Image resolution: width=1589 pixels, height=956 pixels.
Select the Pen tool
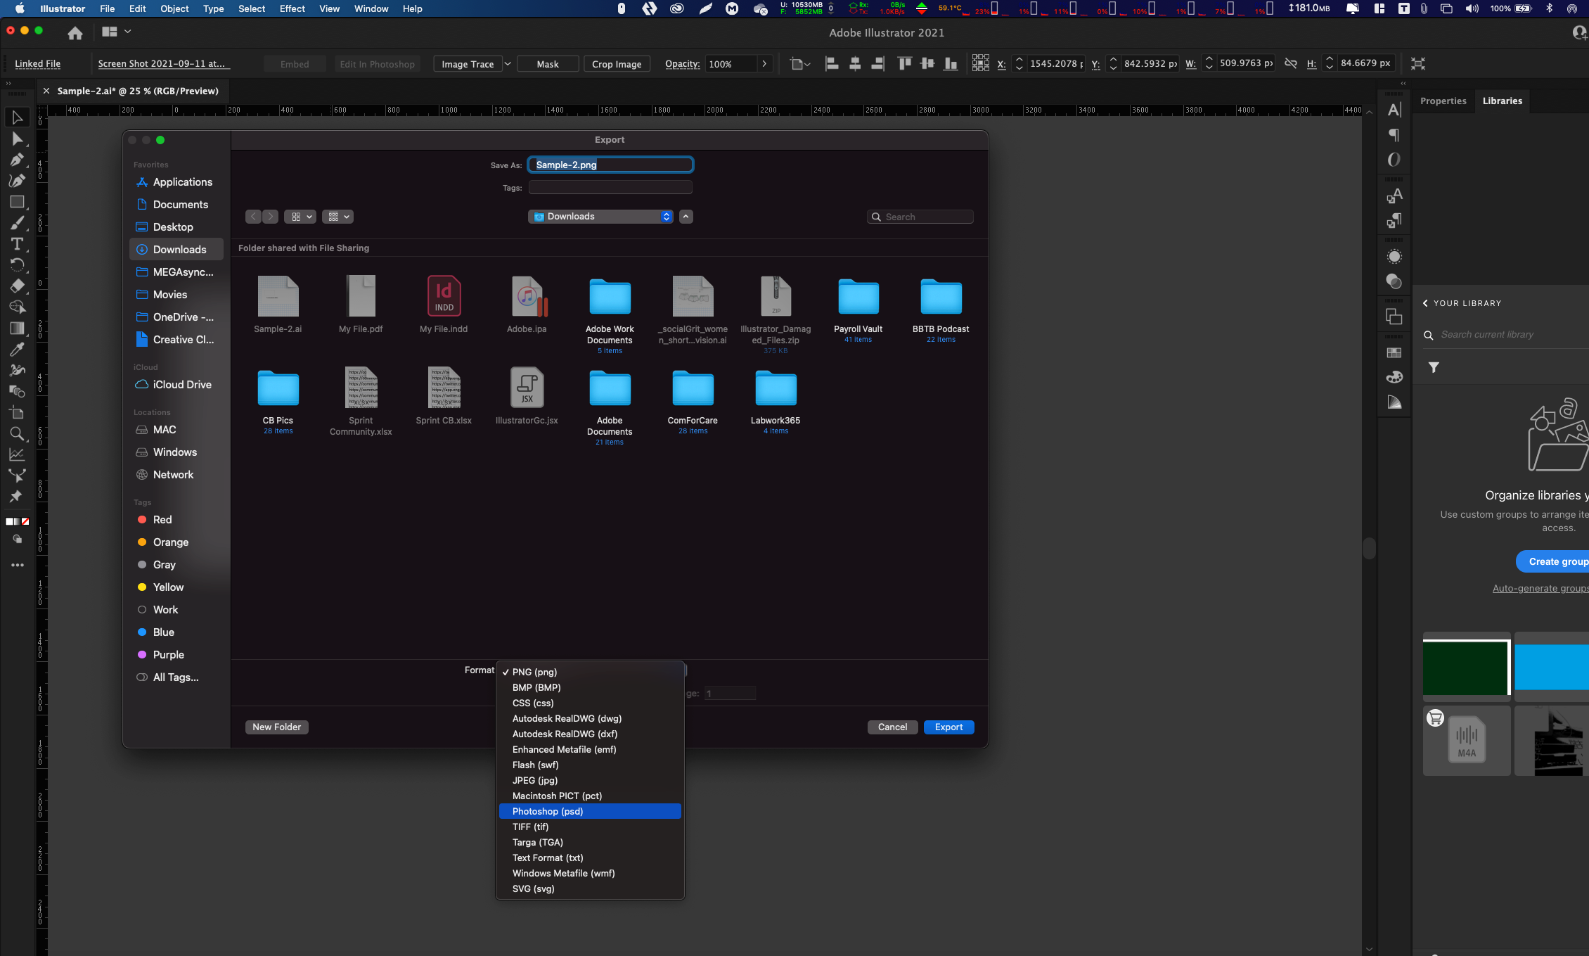click(x=18, y=160)
